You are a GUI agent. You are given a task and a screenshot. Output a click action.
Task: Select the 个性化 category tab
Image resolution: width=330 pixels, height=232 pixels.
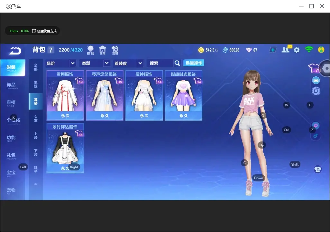(13, 121)
